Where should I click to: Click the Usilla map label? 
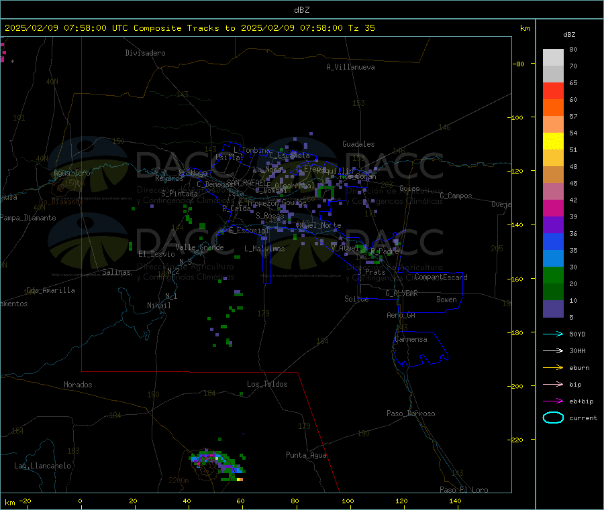229,157
